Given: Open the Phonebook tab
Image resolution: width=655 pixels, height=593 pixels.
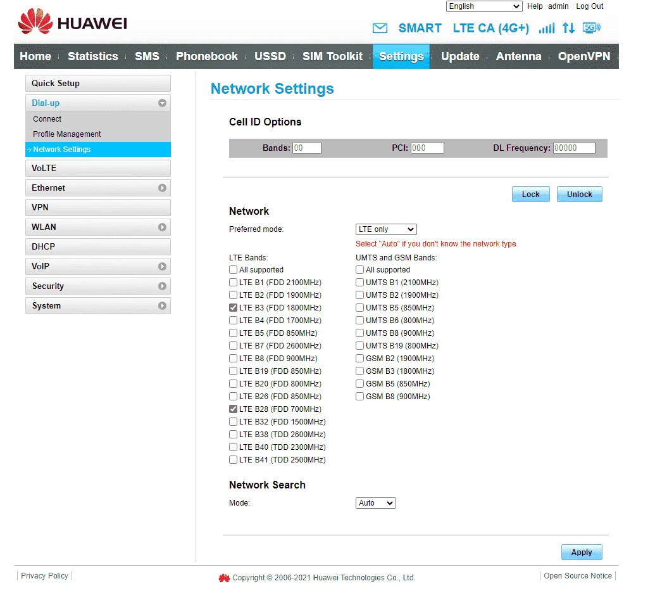Looking at the screenshot, I should (207, 56).
